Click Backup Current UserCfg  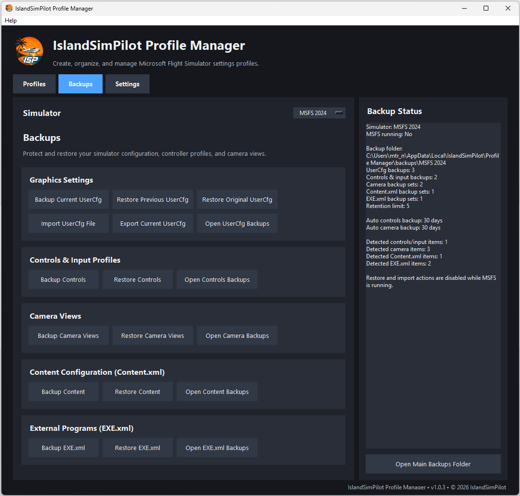(69, 199)
